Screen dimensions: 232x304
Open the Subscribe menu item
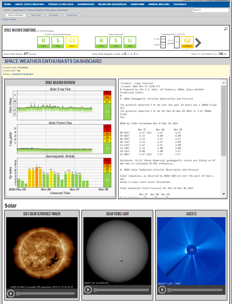coord(137,4)
